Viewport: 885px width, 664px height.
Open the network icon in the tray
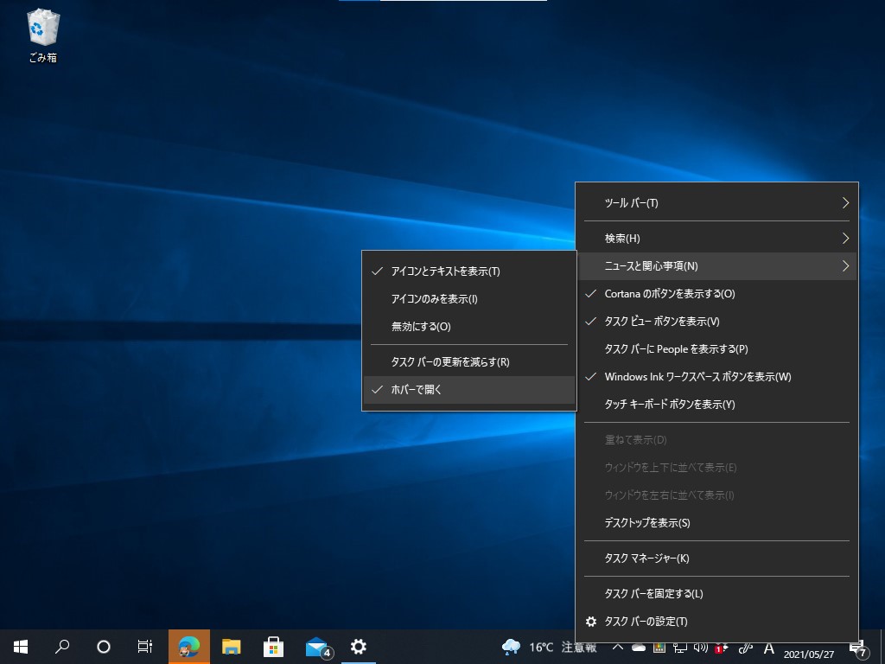pyautogui.click(x=680, y=648)
